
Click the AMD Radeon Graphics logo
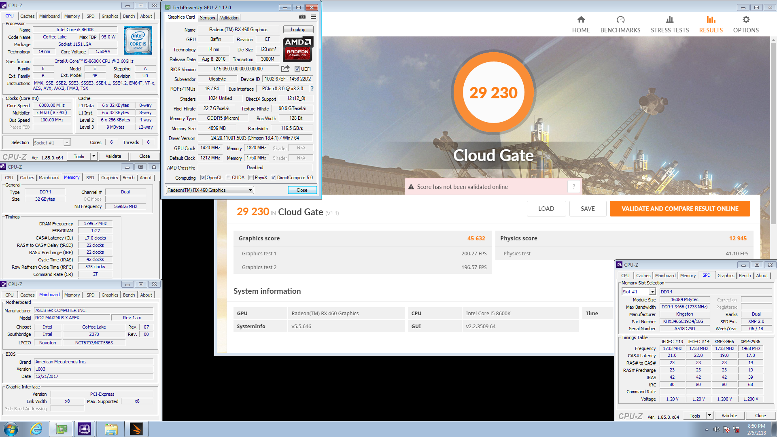(x=298, y=49)
